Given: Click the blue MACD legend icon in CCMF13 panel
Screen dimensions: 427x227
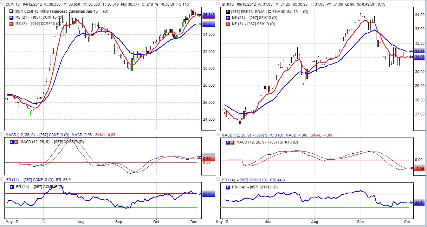Looking at the screenshot, I should click(12, 142).
